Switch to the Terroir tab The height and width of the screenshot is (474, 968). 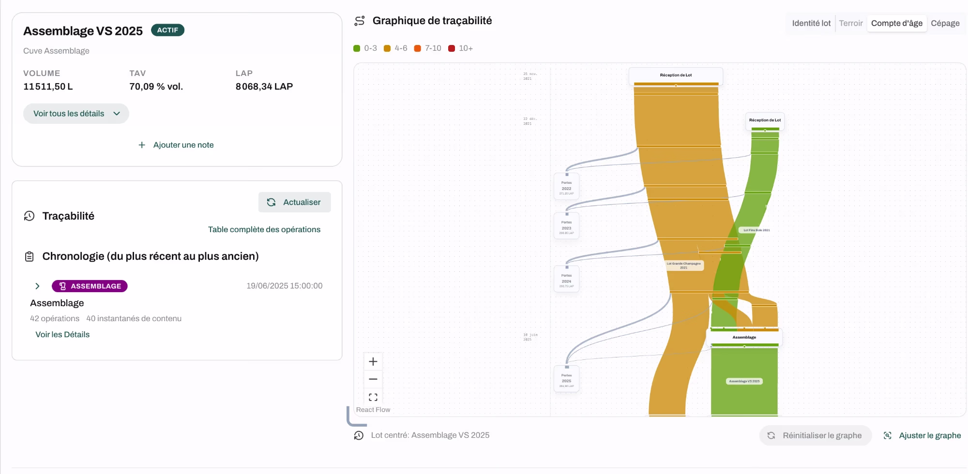point(851,23)
